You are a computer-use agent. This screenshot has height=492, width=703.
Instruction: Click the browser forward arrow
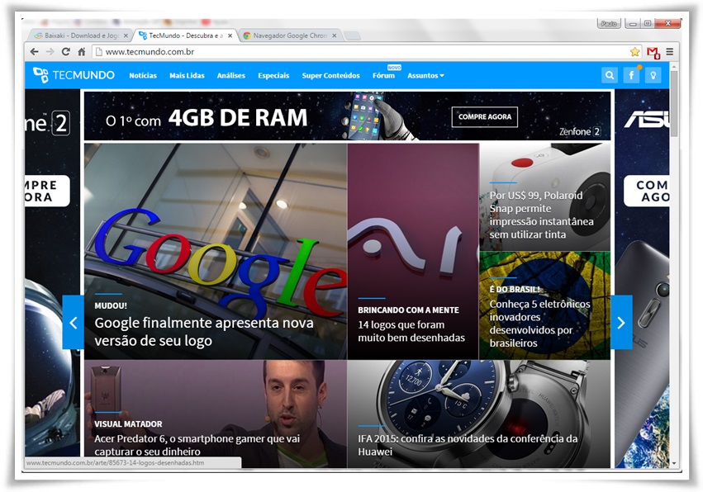[50, 52]
